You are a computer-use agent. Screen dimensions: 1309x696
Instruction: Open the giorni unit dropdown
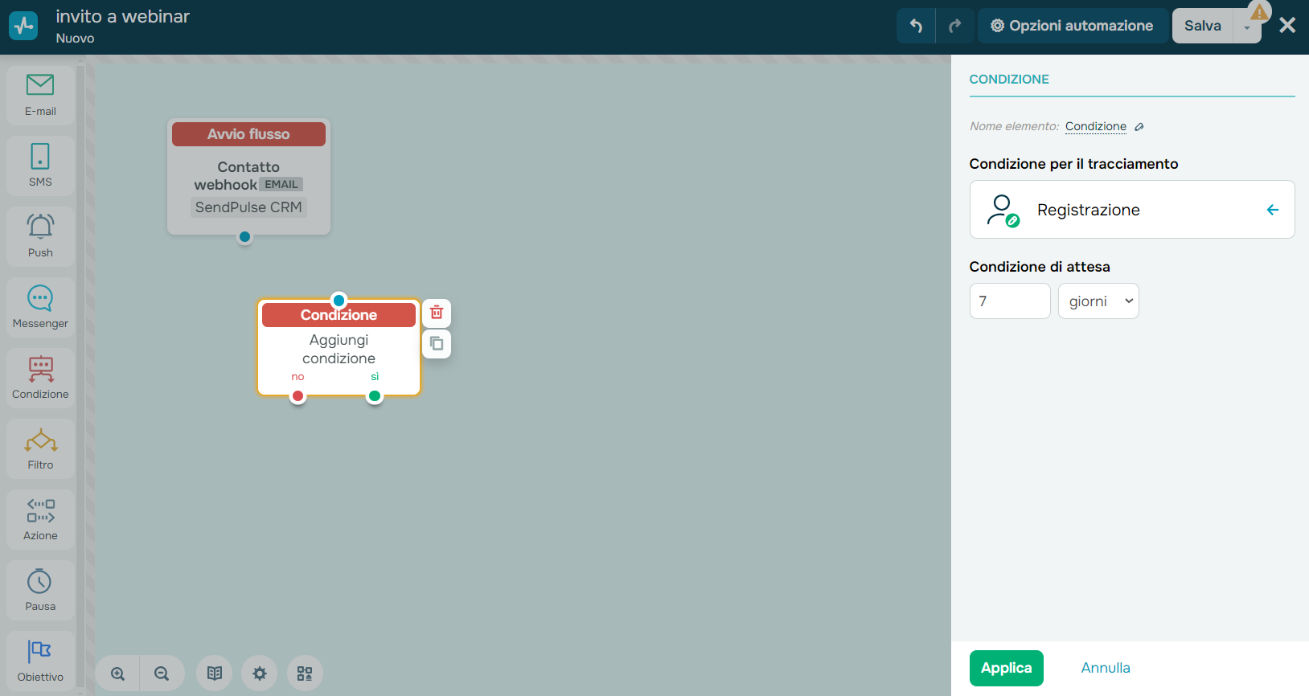click(x=1098, y=301)
